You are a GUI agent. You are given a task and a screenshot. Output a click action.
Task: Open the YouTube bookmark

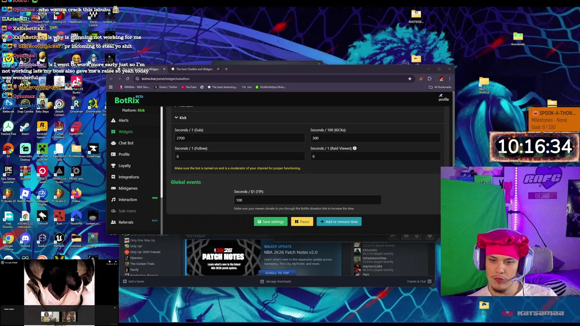point(189,87)
